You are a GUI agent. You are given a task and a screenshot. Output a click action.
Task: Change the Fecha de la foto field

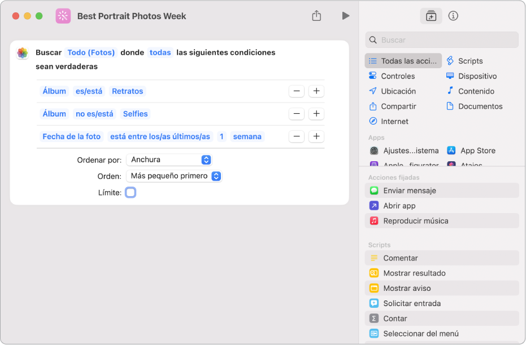[71, 136]
